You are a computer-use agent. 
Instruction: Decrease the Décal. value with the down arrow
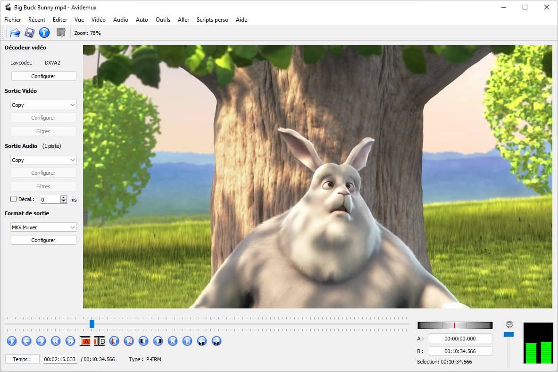63,201
